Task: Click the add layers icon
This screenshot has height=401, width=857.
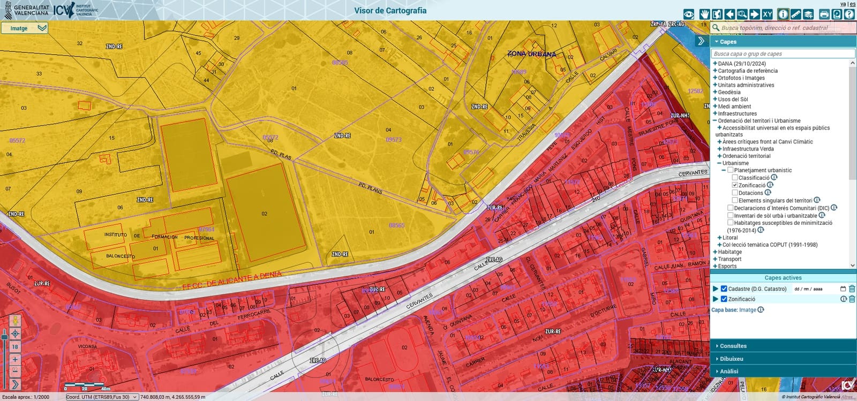Action: click(808, 14)
